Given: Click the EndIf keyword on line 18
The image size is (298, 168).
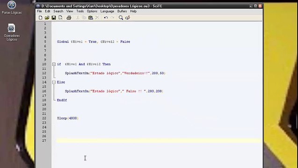Looking at the screenshot, I should (62, 100).
